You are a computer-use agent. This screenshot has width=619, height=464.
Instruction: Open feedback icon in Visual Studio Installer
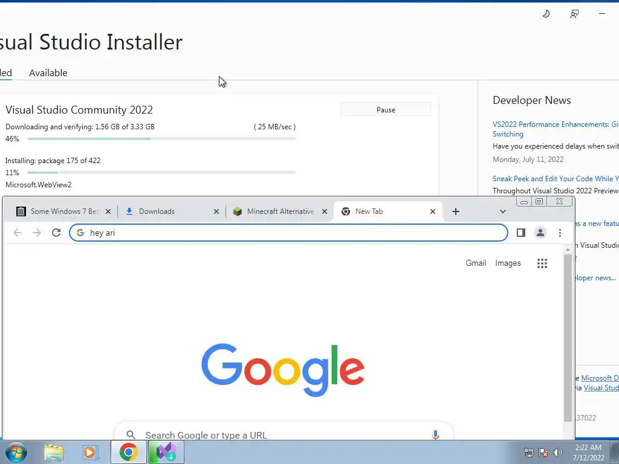(x=574, y=14)
